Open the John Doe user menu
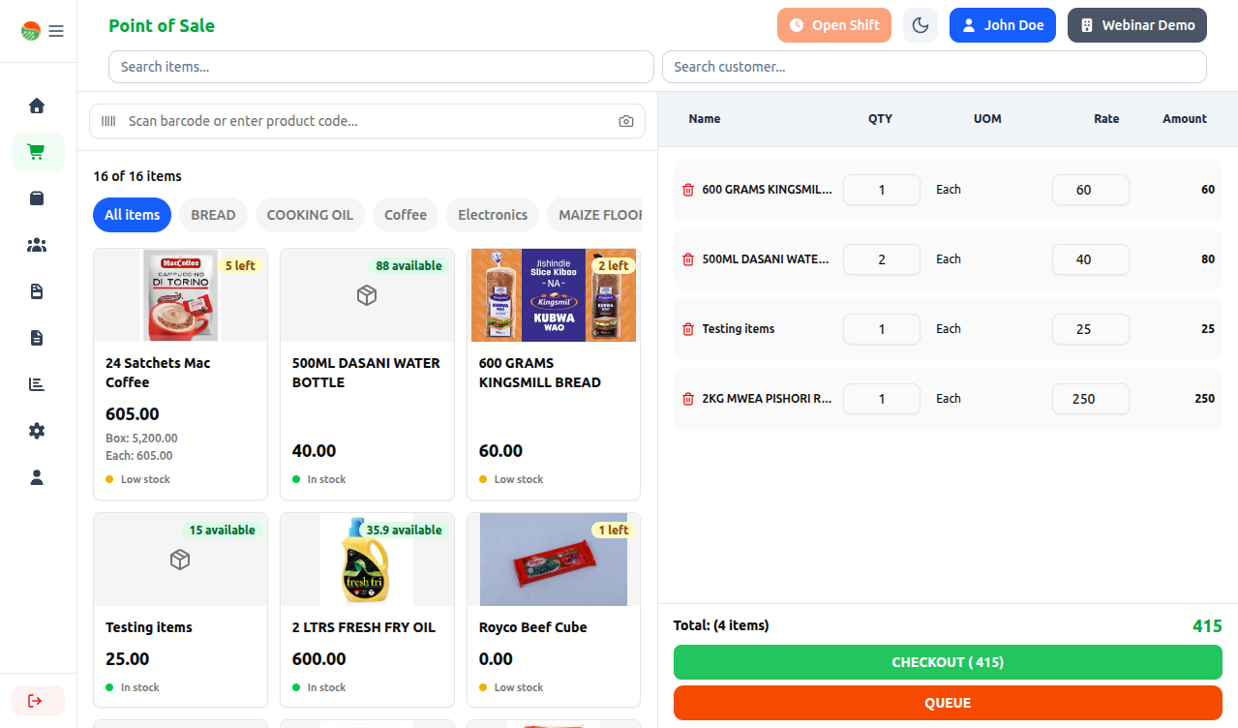Image resolution: width=1238 pixels, height=728 pixels. point(1002,25)
